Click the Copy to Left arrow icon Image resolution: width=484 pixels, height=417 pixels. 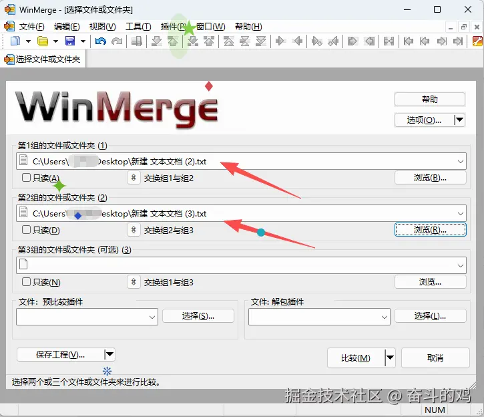[298, 41]
